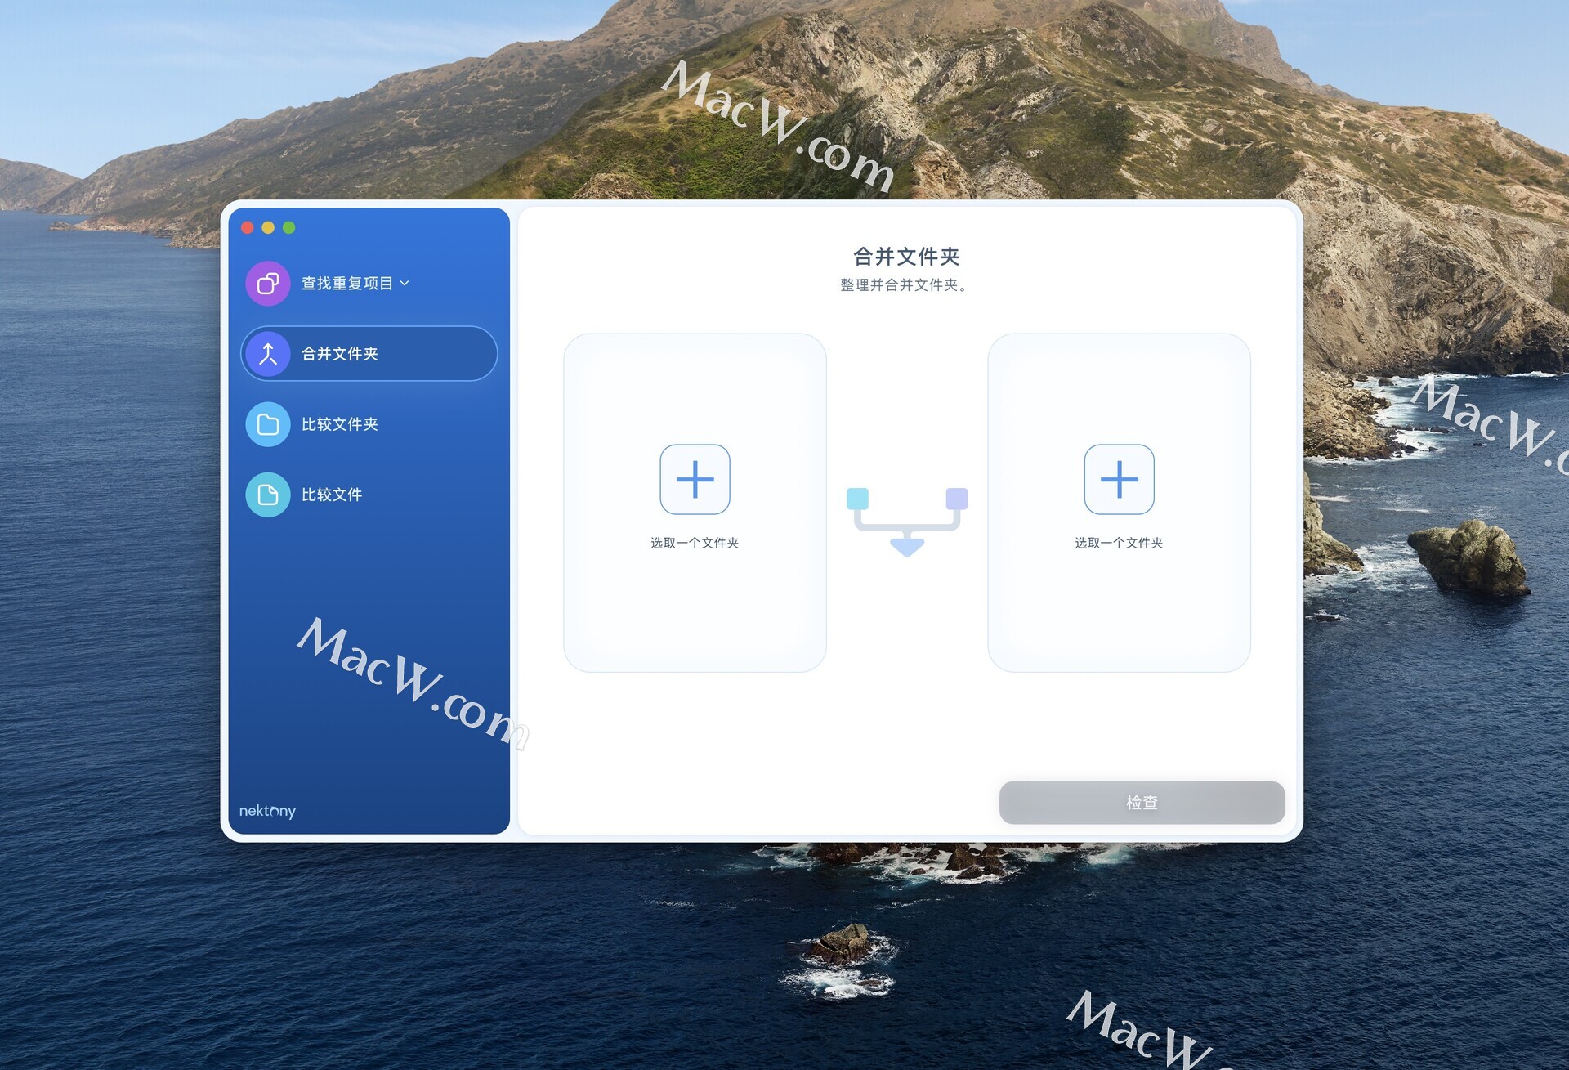Viewport: 1569px width, 1070px height.
Task: Click the center merge diagram icon
Action: (907, 521)
